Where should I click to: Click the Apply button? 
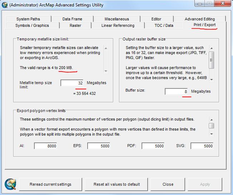[205, 184]
